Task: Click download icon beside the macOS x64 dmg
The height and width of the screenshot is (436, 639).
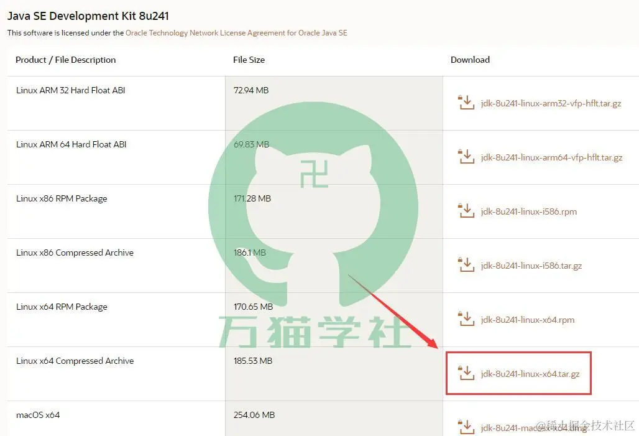Action: coord(466,427)
